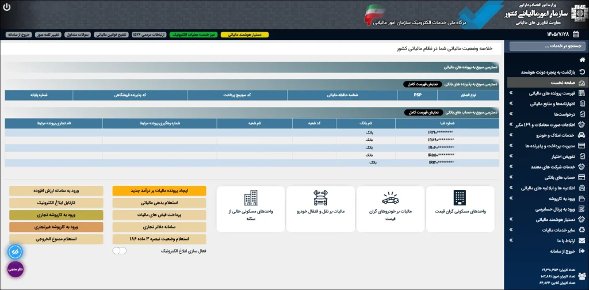Click نمایش فهرست کامل for پذیرنده های بانکی
This screenshot has width=589, height=290.
click(423, 85)
